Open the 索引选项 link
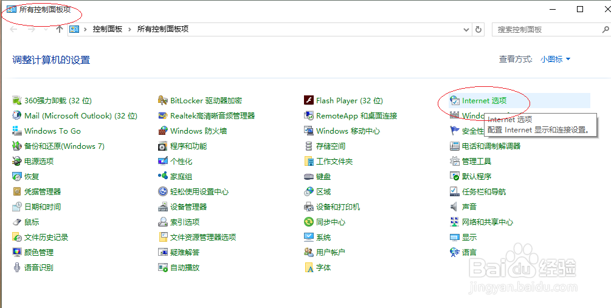The image size is (611, 308). 185,222
